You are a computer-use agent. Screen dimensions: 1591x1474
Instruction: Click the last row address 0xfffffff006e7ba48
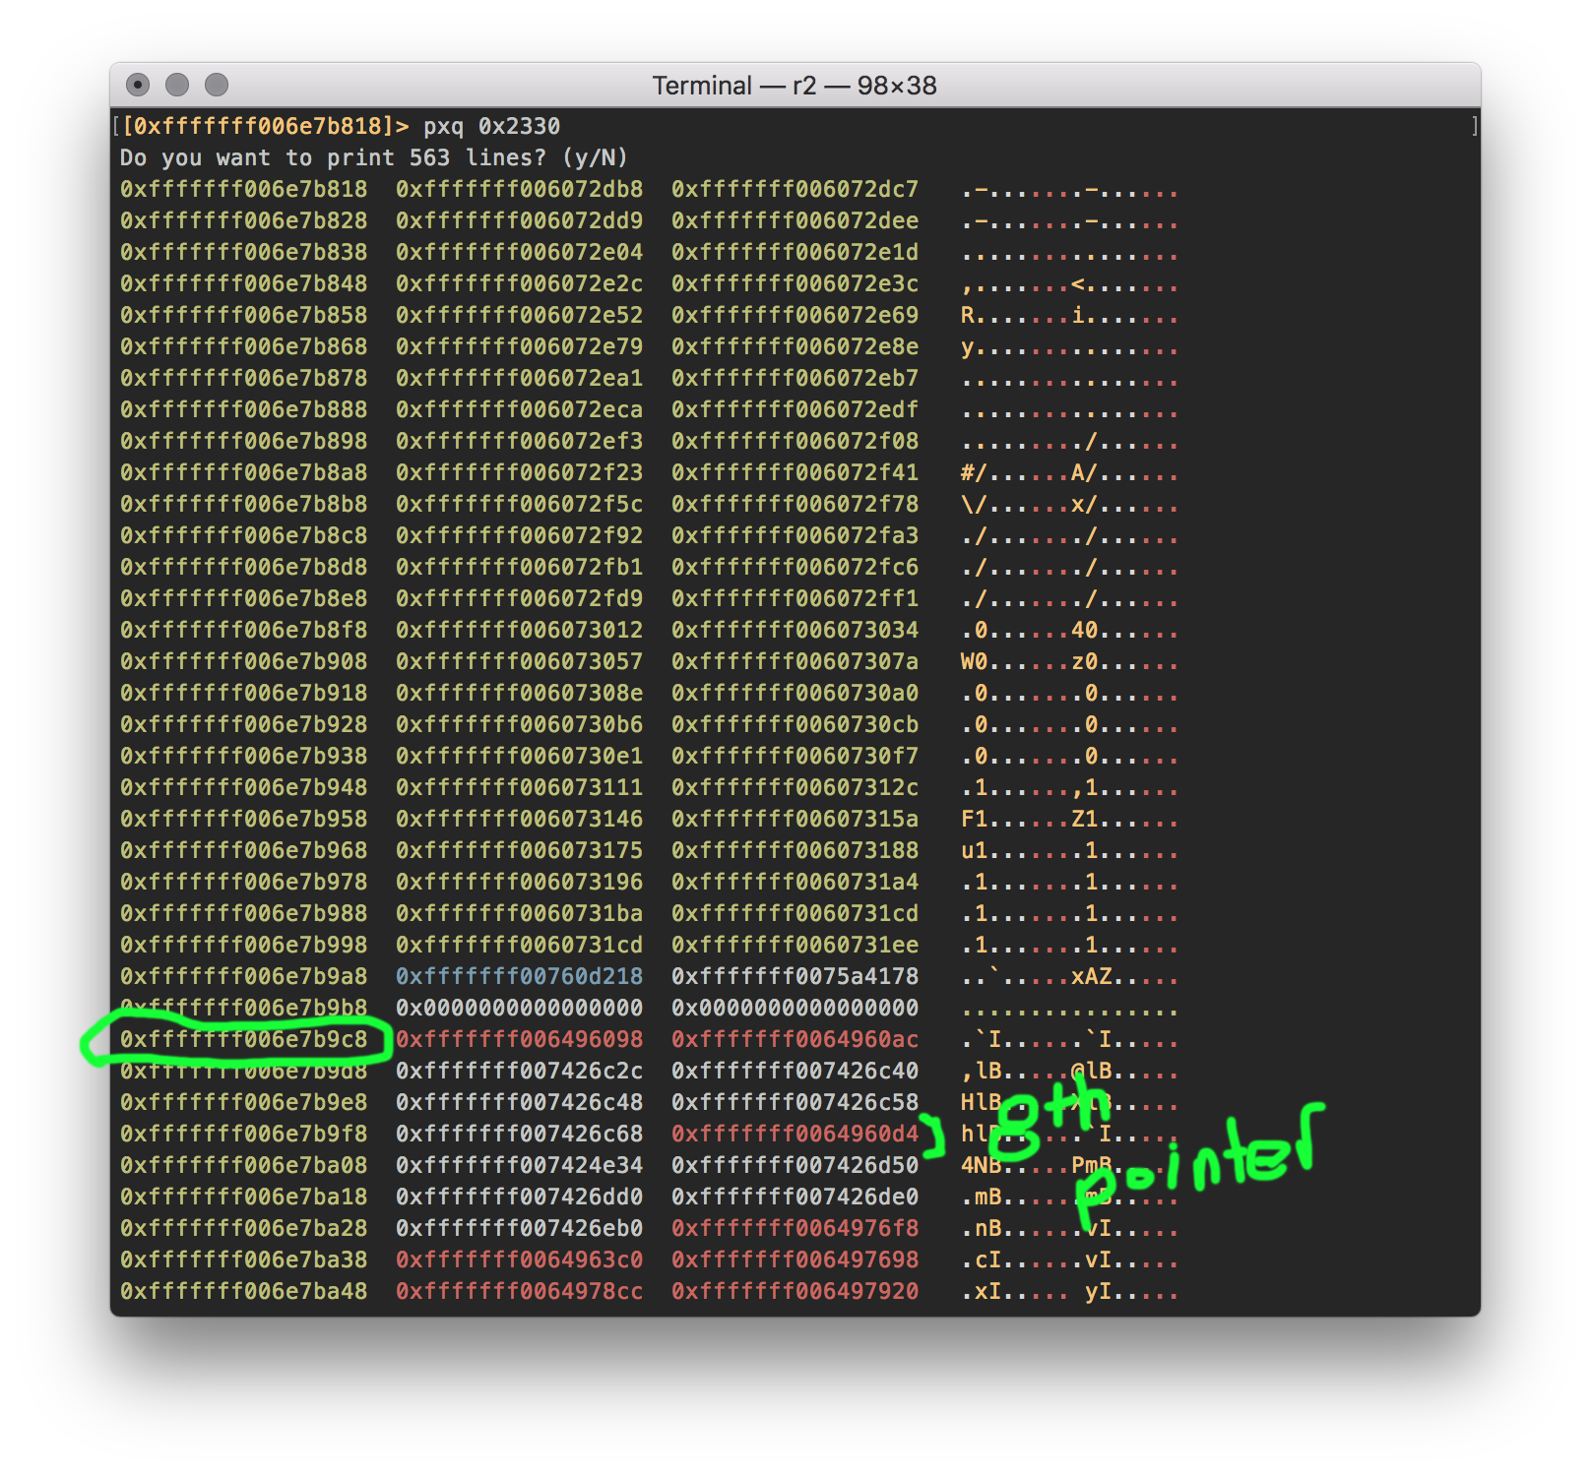coord(243,1292)
